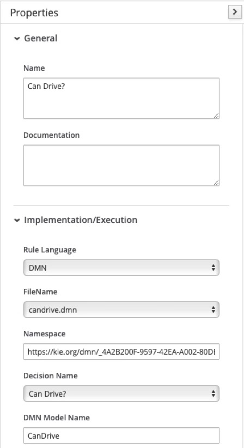Viewport: 244px width, 448px height.
Task: Open the Decision Name dropdown
Action: tap(121, 393)
